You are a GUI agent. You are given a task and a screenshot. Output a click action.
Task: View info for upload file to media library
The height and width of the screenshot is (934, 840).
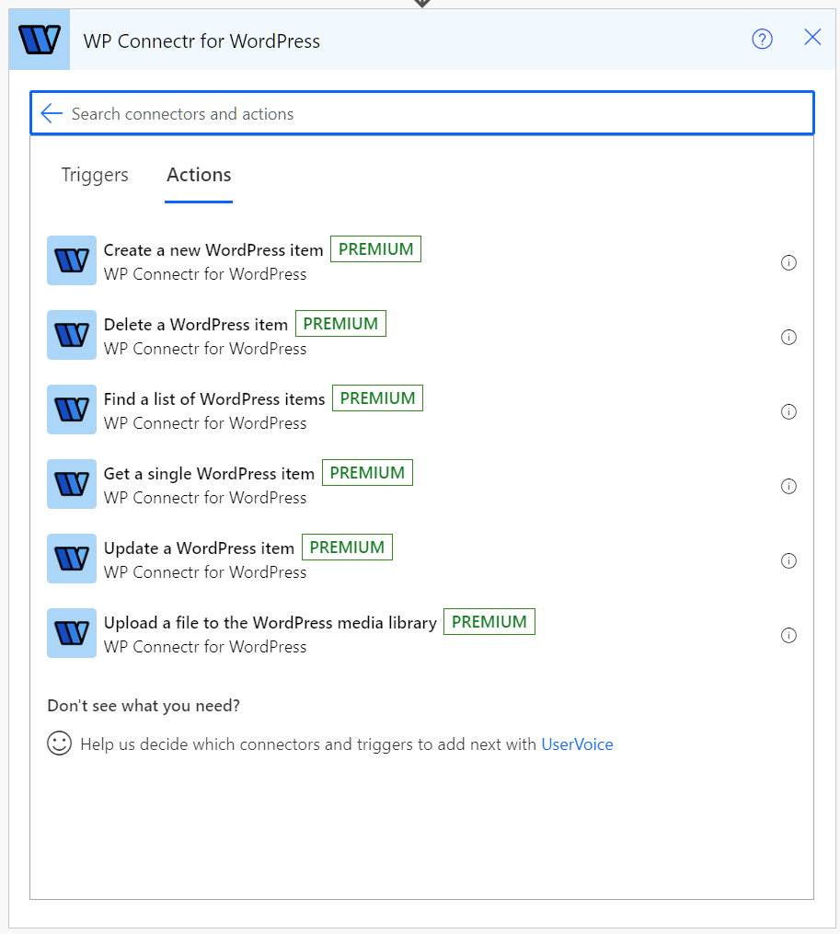pos(788,635)
